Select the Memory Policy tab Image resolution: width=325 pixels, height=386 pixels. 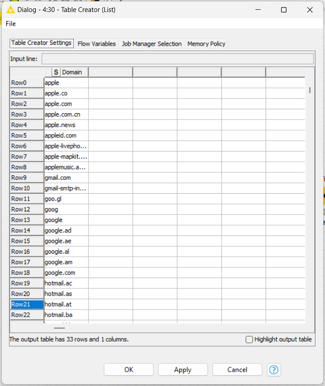click(x=206, y=44)
